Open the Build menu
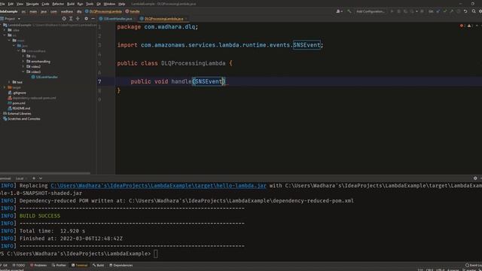The image size is (482, 271). [x=71, y=4]
